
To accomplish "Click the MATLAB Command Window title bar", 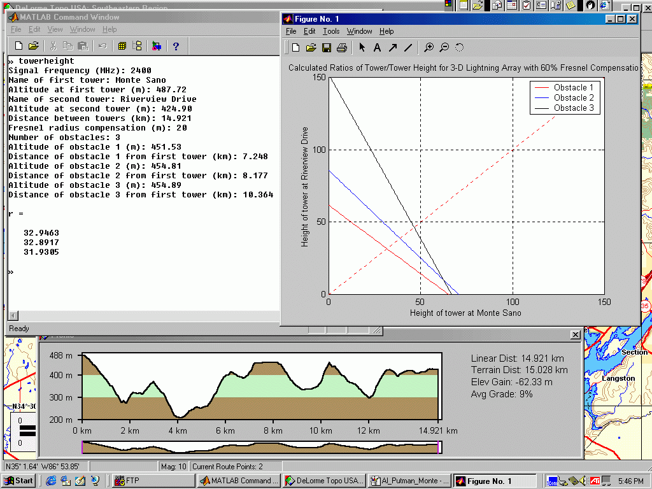I will coord(143,17).
